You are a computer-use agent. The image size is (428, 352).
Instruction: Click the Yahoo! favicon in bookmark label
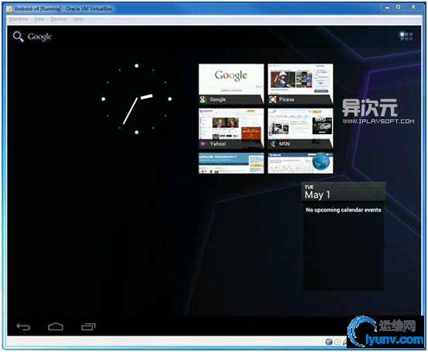[x=203, y=144]
